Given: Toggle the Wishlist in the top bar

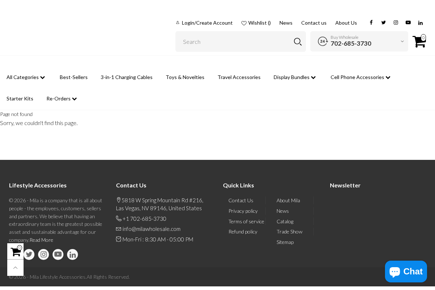Looking at the screenshot, I should coord(256,22).
